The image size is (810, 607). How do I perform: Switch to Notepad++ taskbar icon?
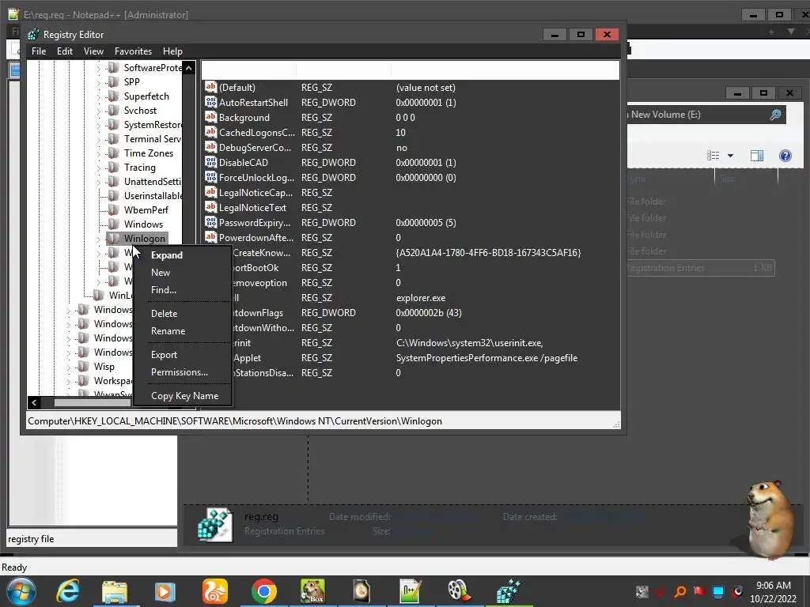(411, 591)
